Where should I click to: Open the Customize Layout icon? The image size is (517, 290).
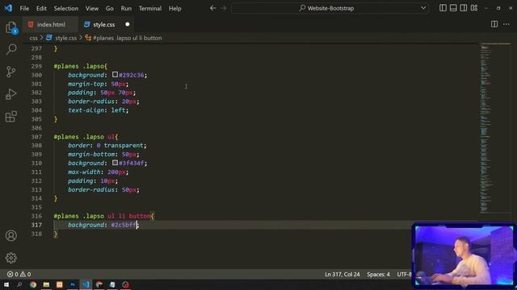point(474,8)
